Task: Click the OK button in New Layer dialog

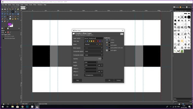Action: click(109, 80)
